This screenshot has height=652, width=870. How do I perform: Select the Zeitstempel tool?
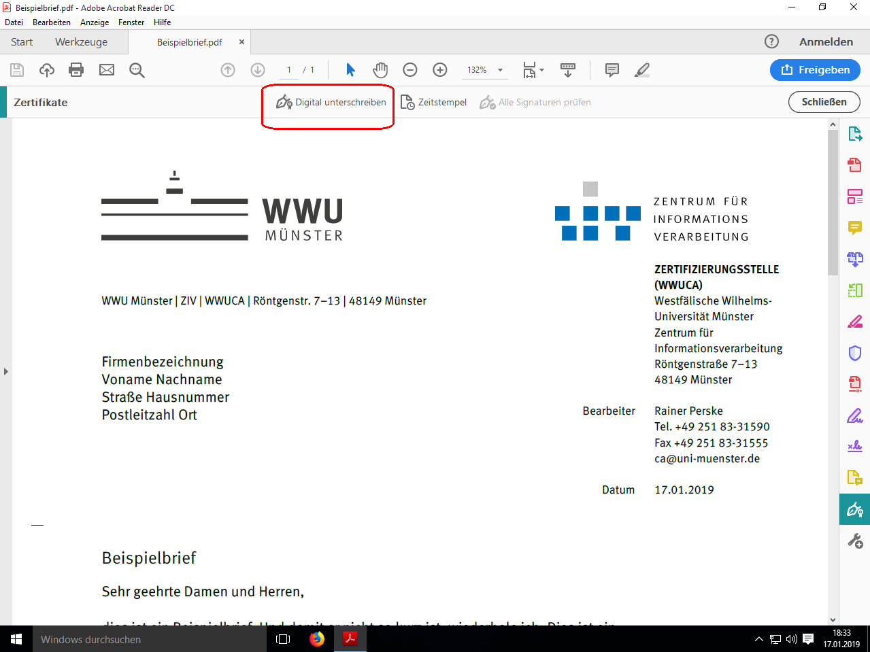click(x=433, y=103)
